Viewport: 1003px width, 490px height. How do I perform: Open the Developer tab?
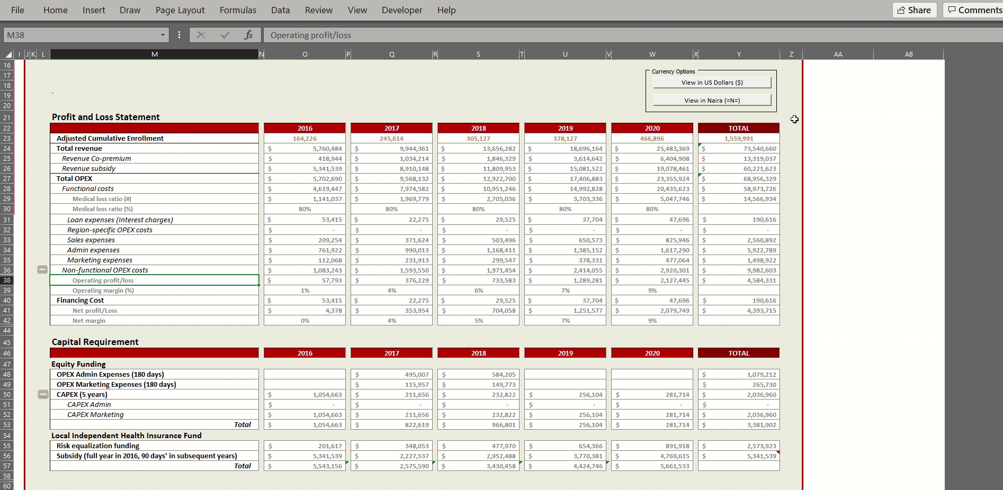[x=402, y=10]
